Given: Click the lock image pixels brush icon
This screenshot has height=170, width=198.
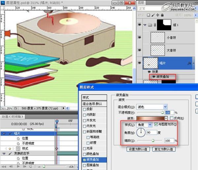Looking at the screenshot, I should point(153,15).
